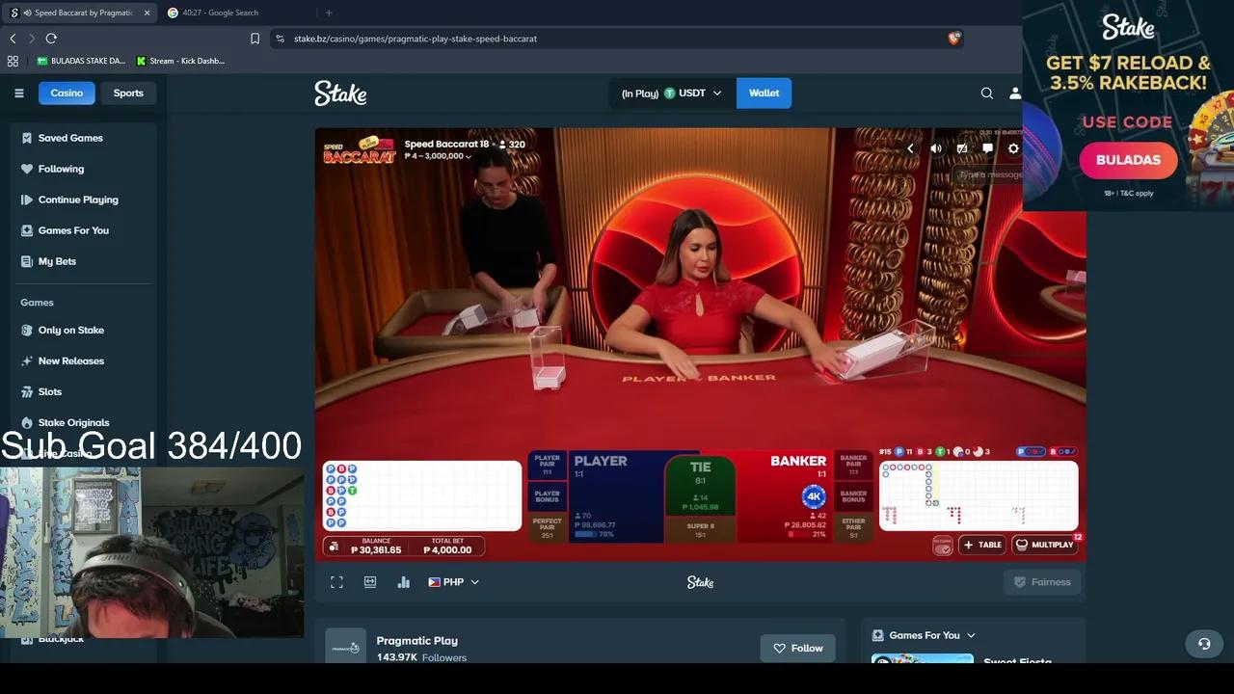This screenshot has width=1234, height=694.
Task: Open the user profile icon
Action: pyautogui.click(x=1014, y=93)
